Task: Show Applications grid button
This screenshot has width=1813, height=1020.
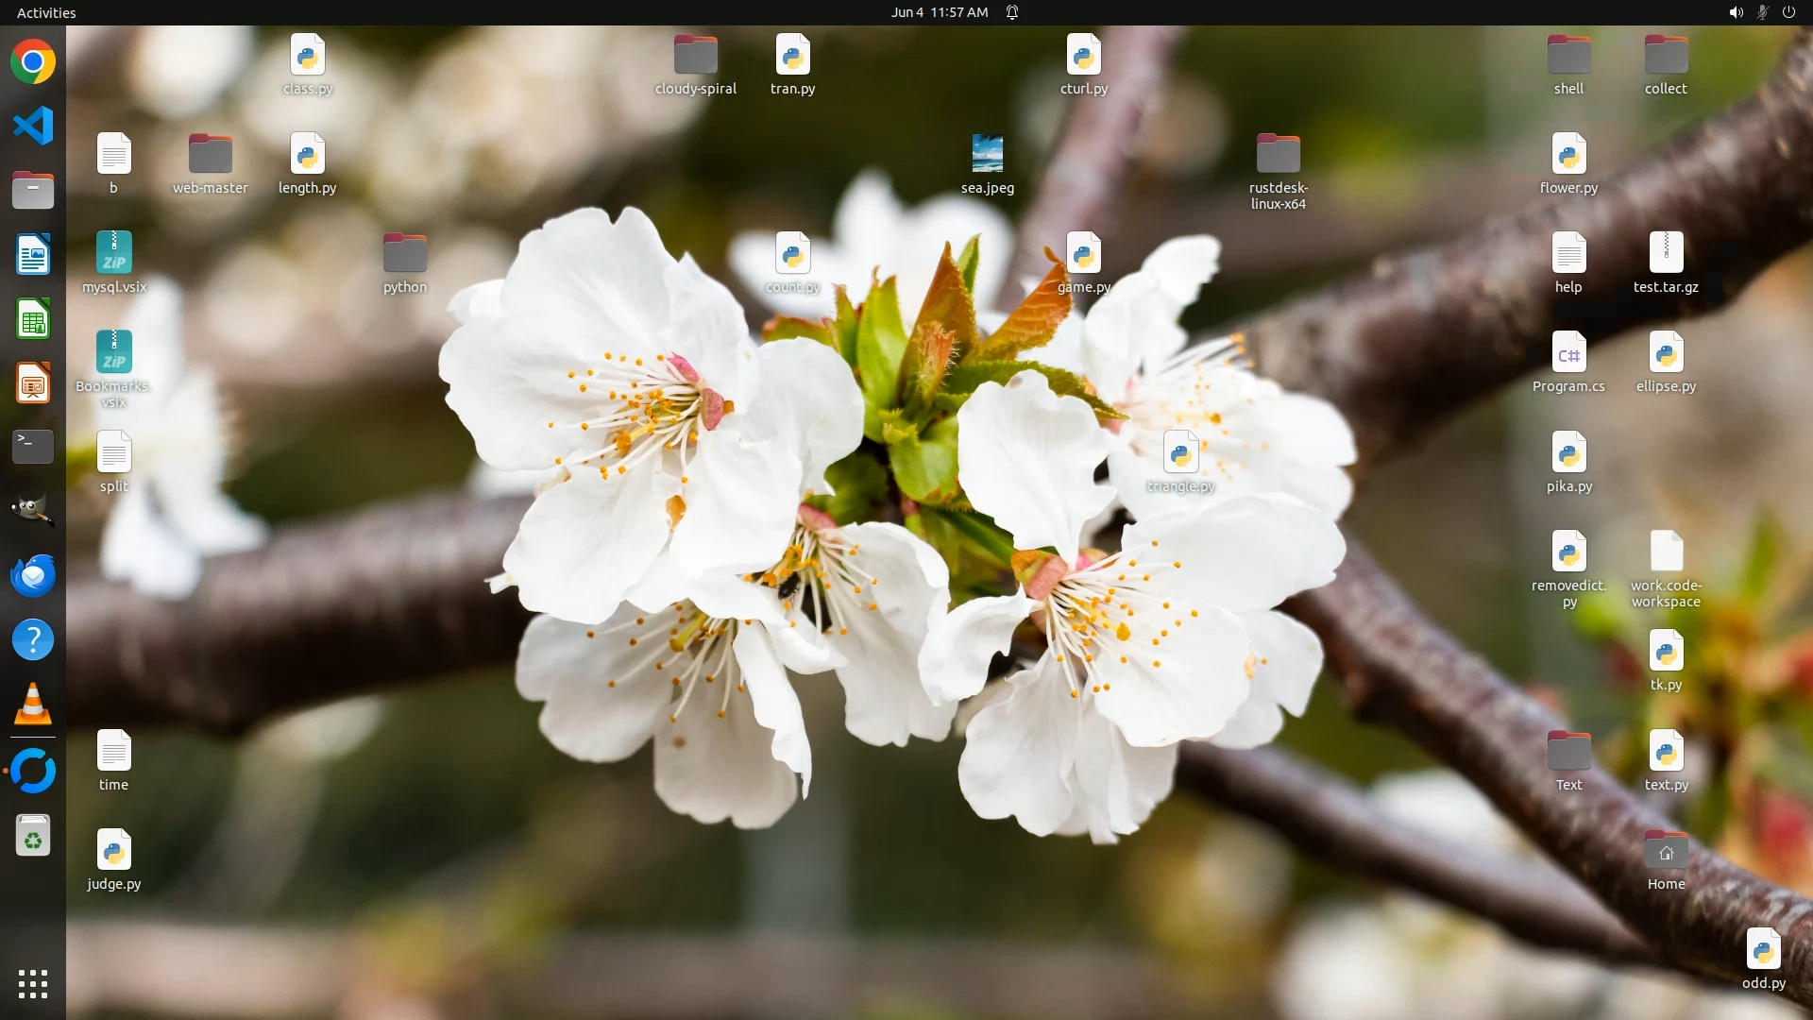Action: coord(33,984)
